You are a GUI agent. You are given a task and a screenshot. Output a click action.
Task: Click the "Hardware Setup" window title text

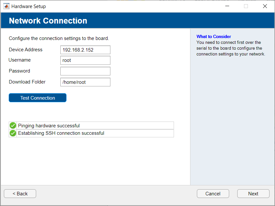pyautogui.click(x=29, y=6)
